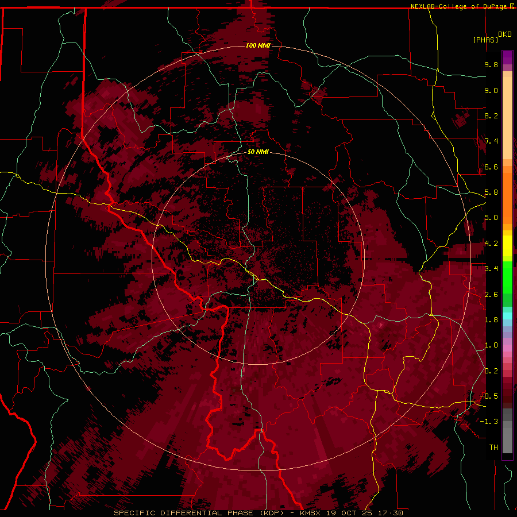
Task: Click the 5.8 scale value
Action: click(x=491, y=192)
